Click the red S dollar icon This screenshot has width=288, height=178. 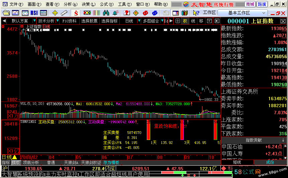(76, 13)
